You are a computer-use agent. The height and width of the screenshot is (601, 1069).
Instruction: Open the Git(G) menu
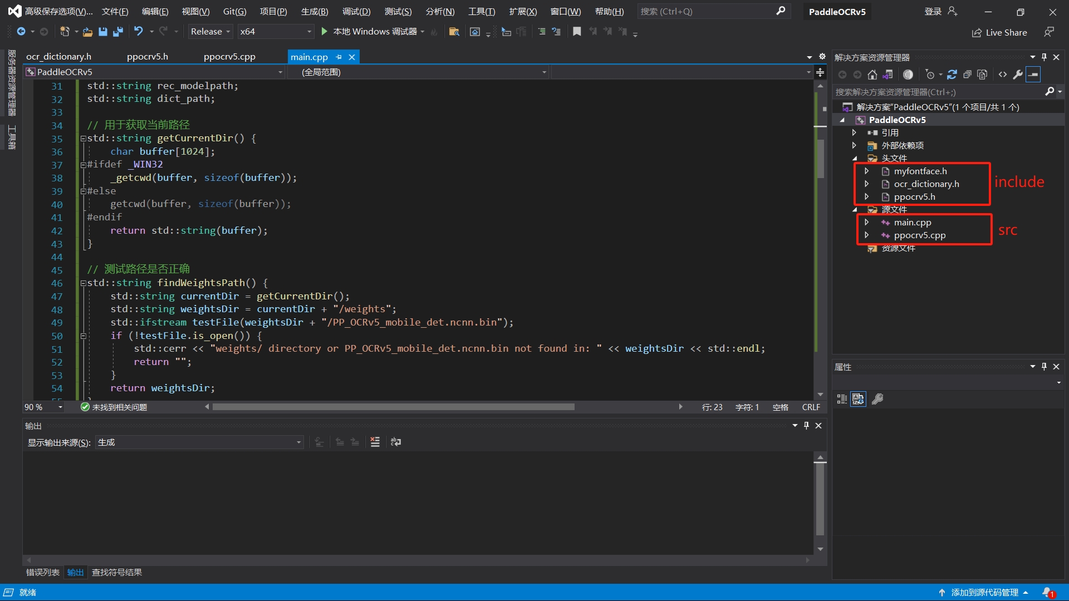[x=234, y=12]
